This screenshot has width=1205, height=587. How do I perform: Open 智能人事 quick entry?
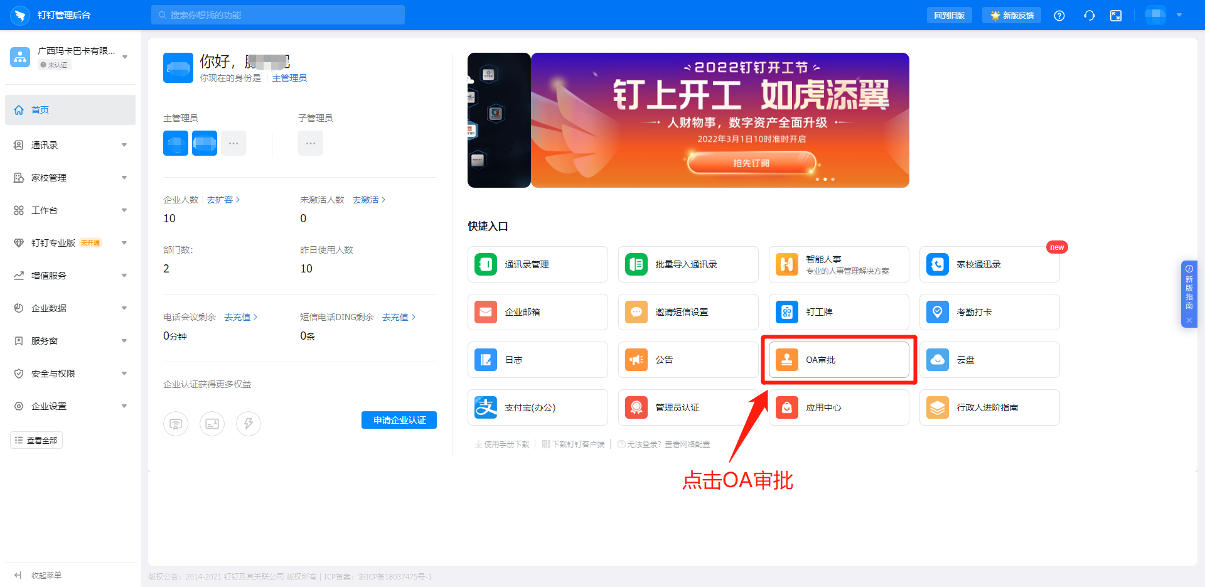838,264
